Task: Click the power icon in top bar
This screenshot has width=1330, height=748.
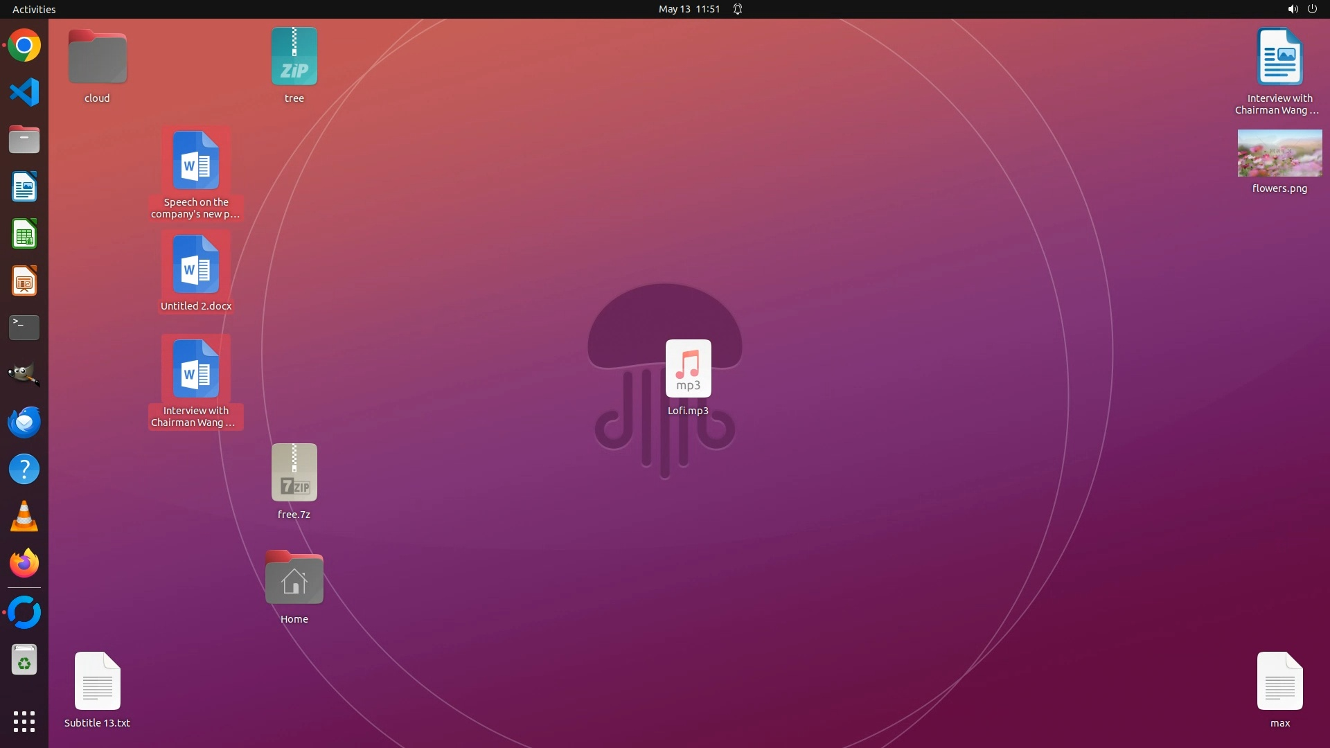Action: pyautogui.click(x=1312, y=9)
